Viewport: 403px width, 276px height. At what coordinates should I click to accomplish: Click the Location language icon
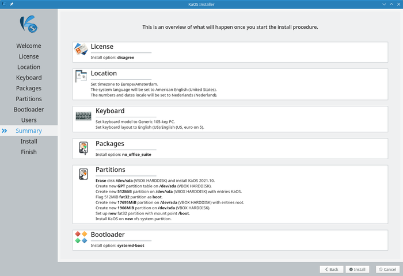click(81, 76)
